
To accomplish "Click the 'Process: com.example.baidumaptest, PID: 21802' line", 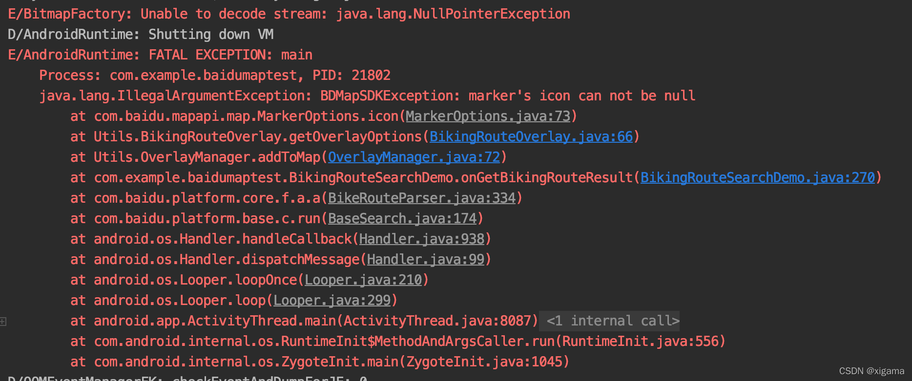I will [x=215, y=75].
